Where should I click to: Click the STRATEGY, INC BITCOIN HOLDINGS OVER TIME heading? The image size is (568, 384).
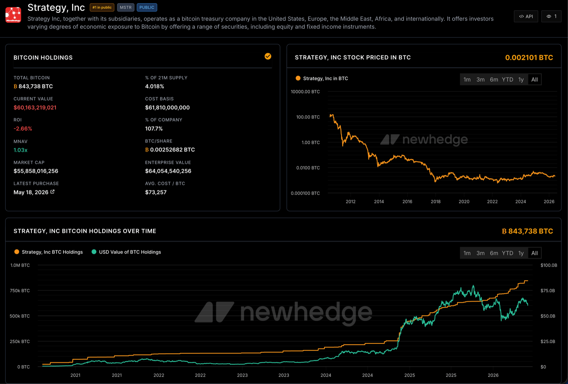pos(85,231)
